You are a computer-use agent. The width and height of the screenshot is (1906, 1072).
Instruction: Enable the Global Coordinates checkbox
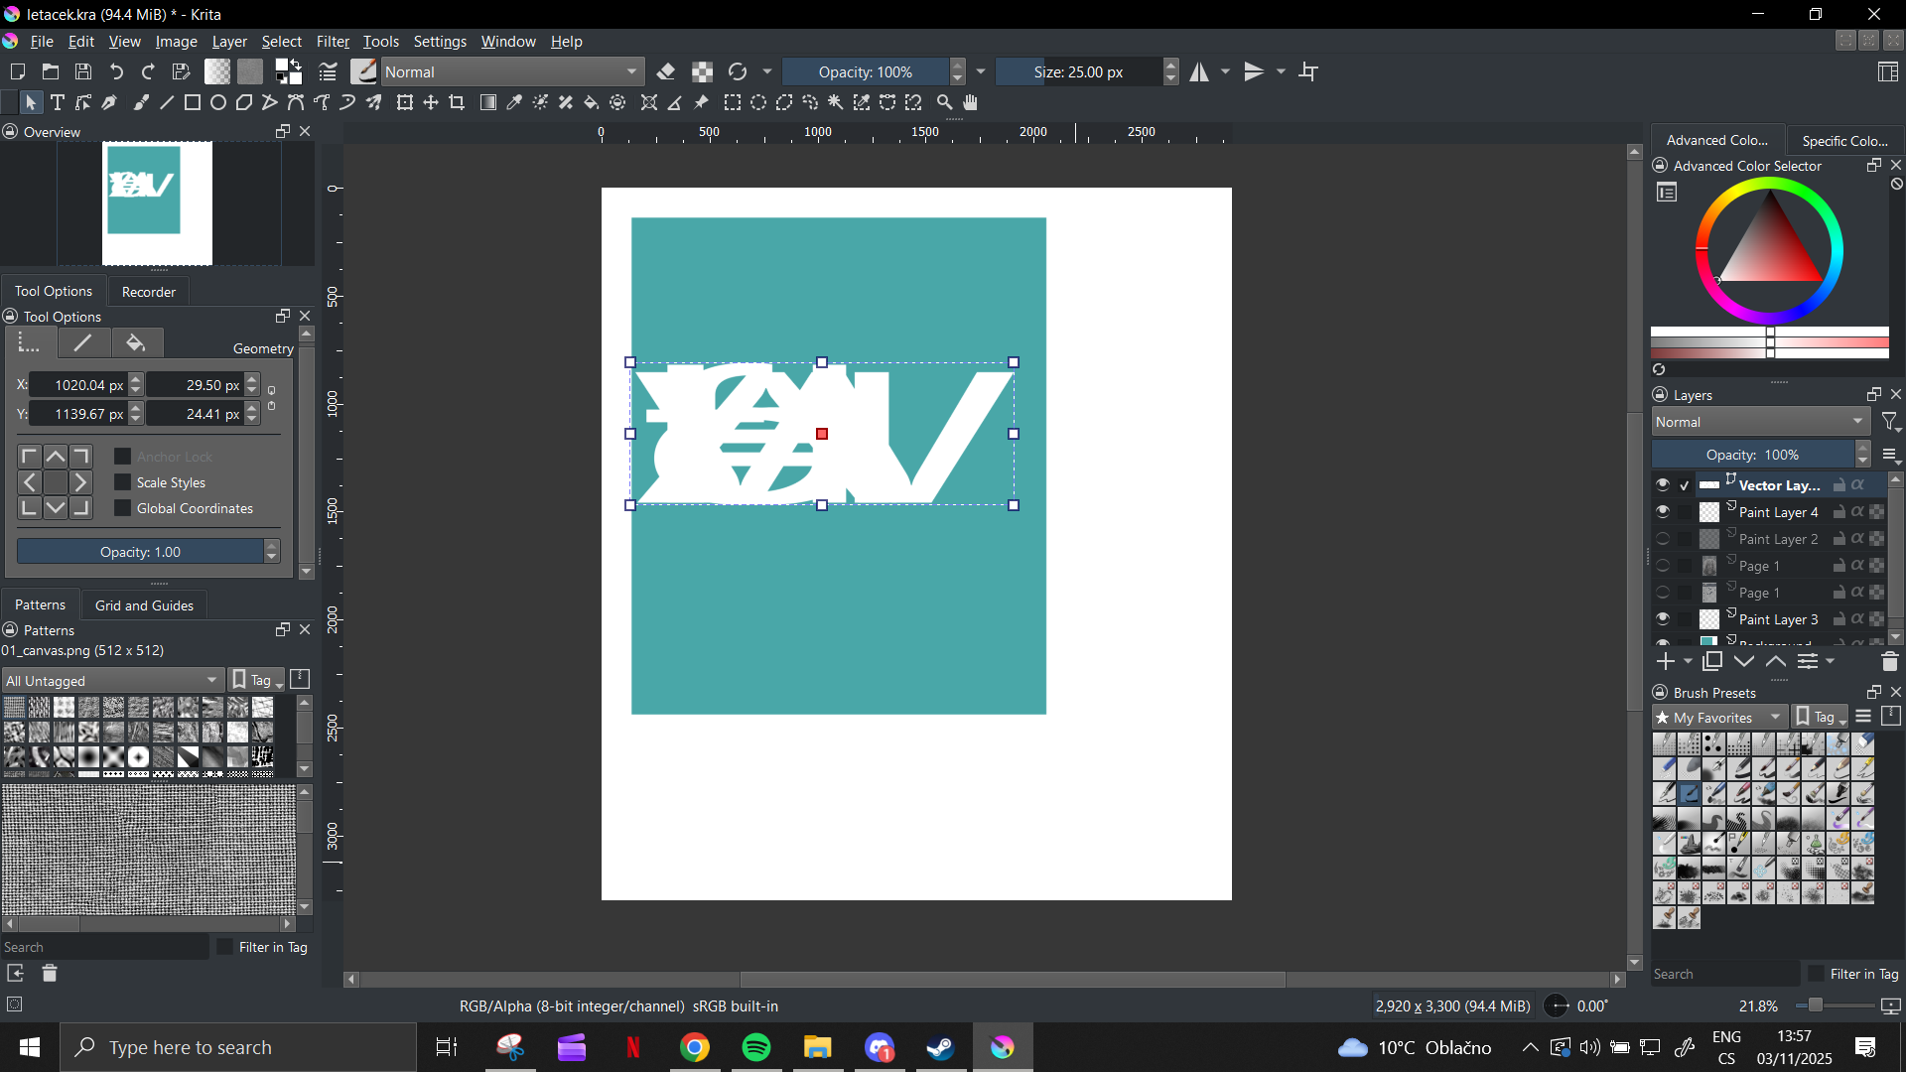(123, 508)
